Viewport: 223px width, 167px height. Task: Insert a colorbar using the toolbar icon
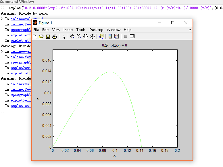(x=110, y=36)
